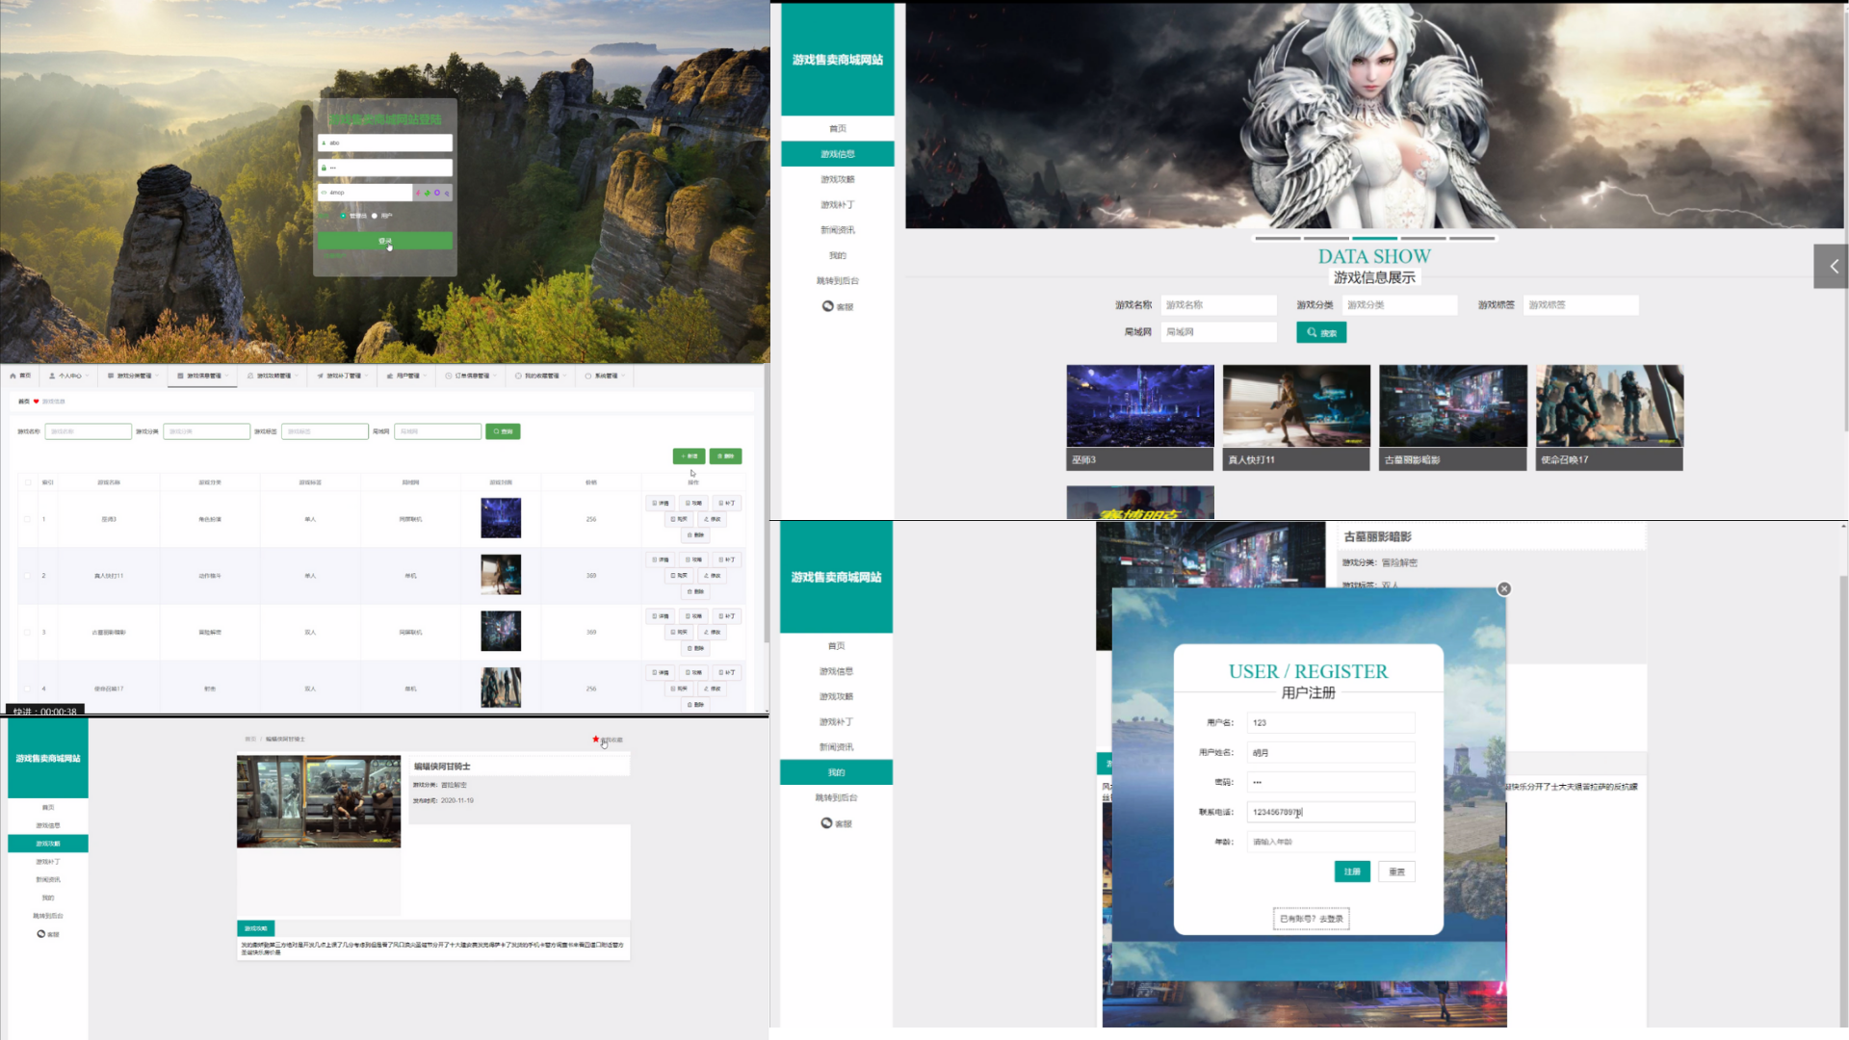Check the row 2 真人快打11 checkbox in admin table
The image size is (1849, 1040).
click(x=28, y=576)
